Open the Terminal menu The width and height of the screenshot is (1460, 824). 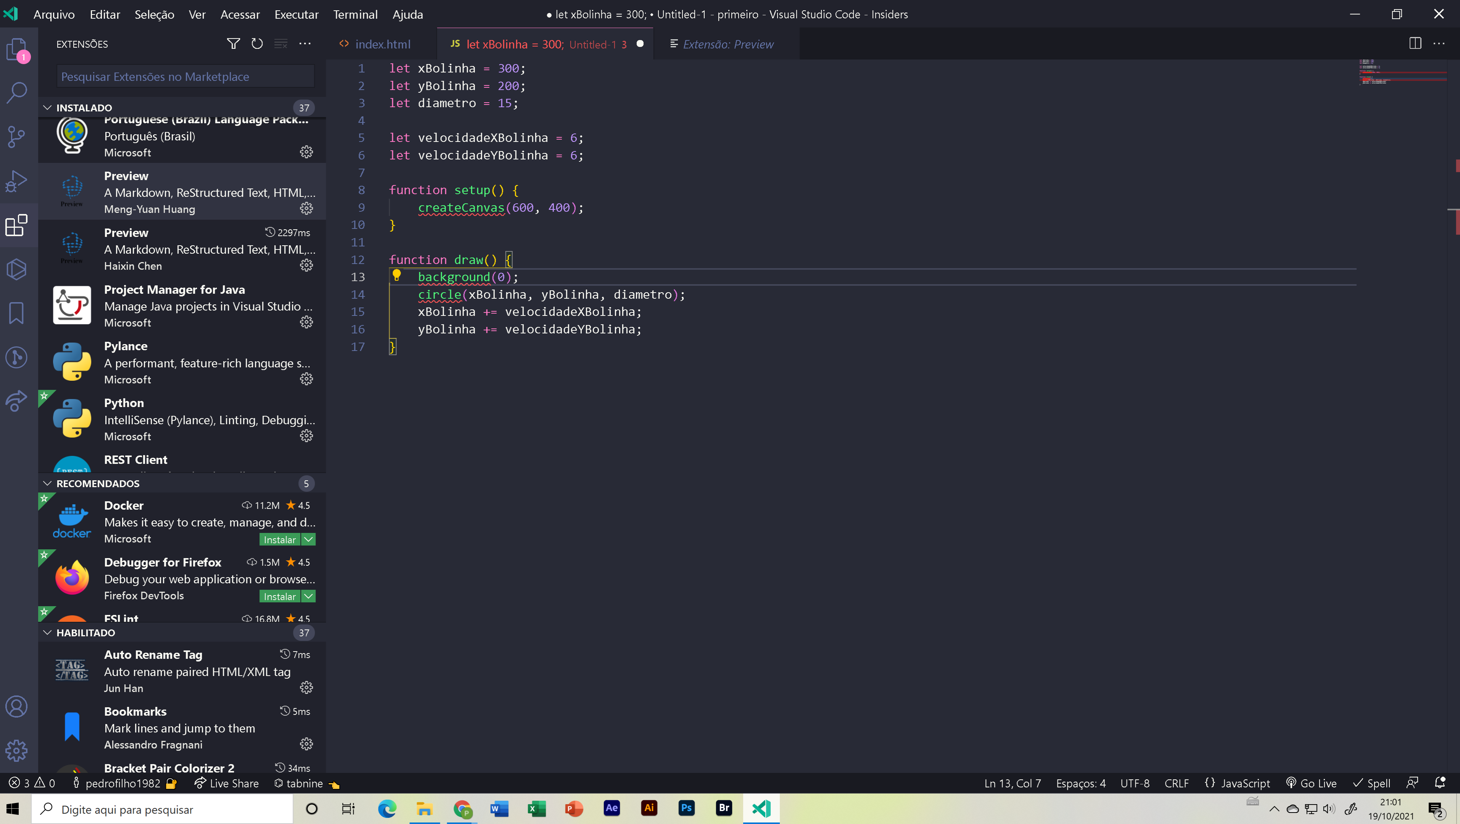(355, 14)
